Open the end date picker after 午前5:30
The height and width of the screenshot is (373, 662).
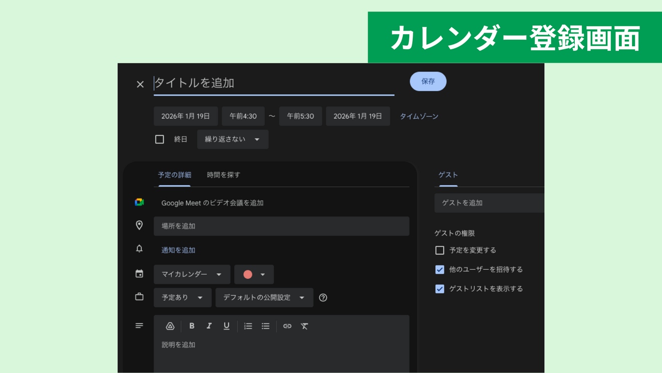pos(358,116)
